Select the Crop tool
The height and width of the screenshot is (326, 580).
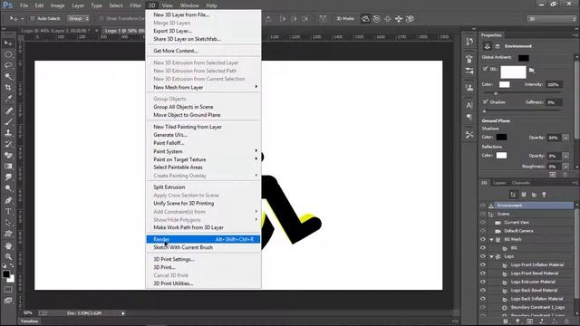[8, 88]
